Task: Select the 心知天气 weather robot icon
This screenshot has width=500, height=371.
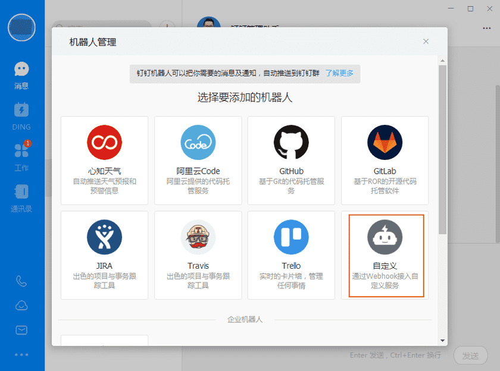Action: [x=104, y=143]
